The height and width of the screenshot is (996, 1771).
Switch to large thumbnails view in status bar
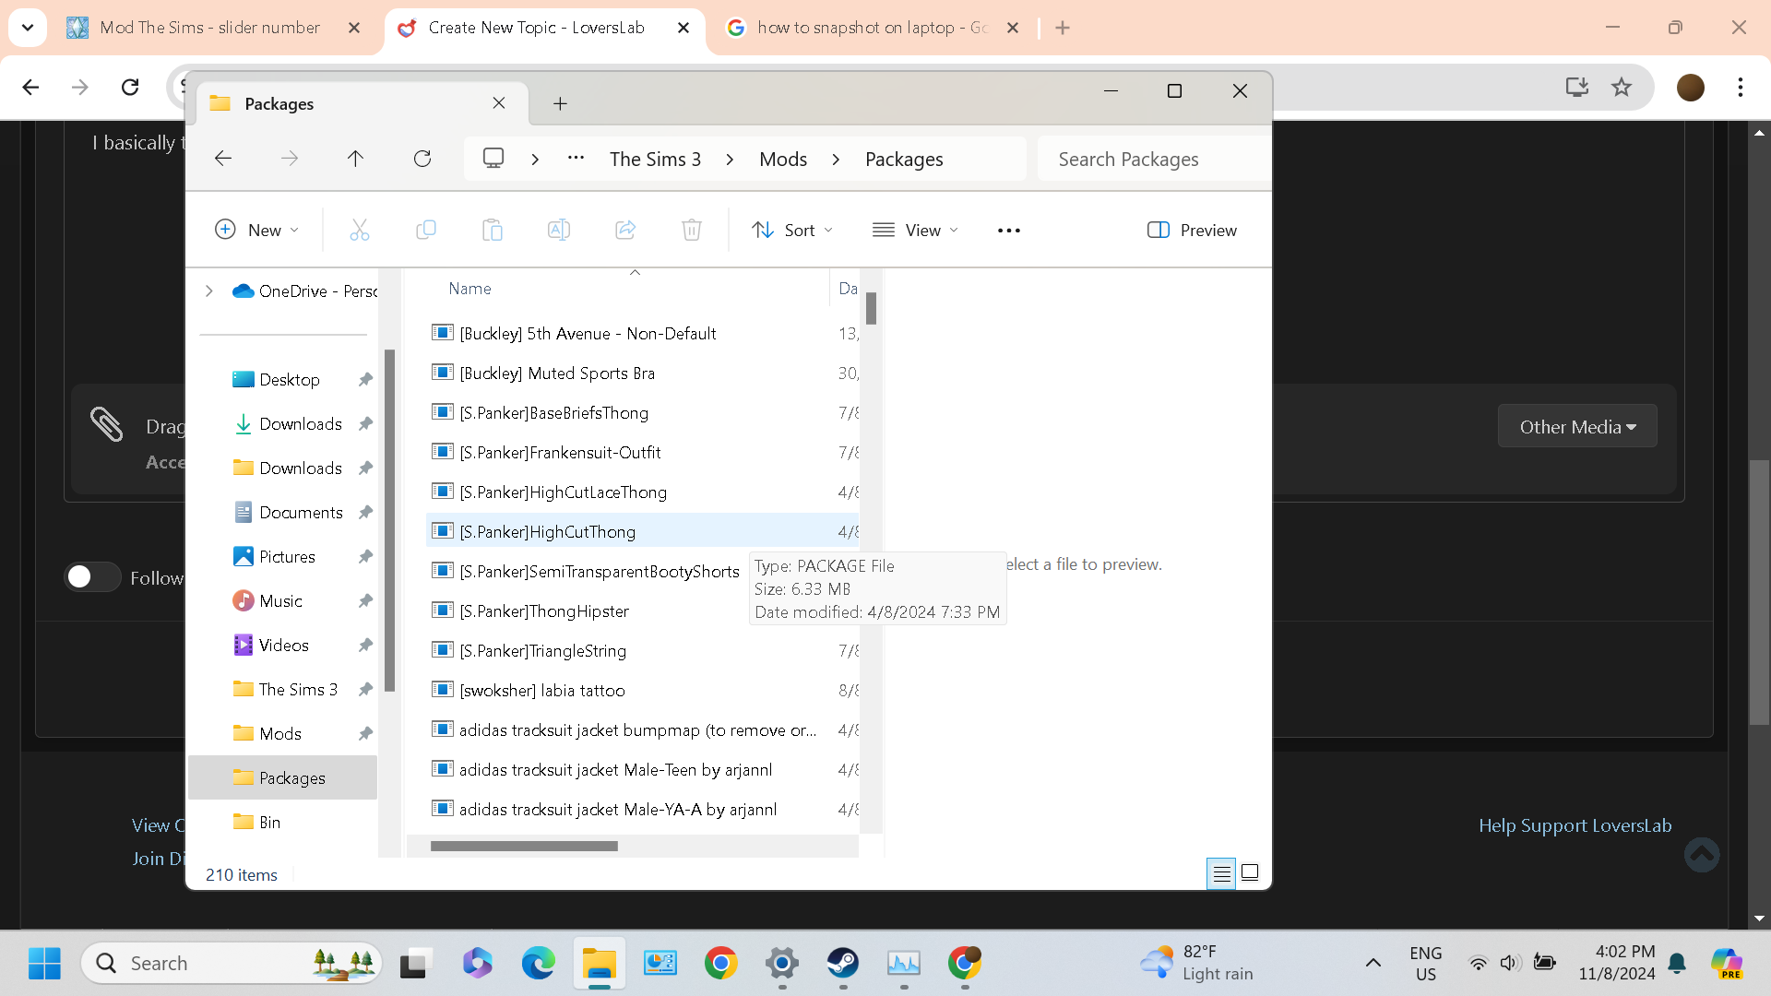pos(1250,872)
